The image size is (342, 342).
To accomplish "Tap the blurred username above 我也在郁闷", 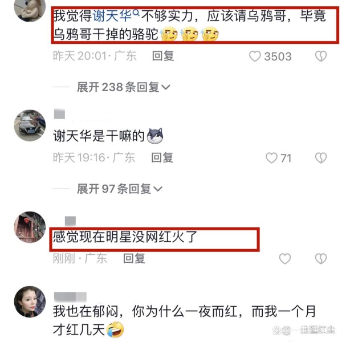I will (x=70, y=297).
